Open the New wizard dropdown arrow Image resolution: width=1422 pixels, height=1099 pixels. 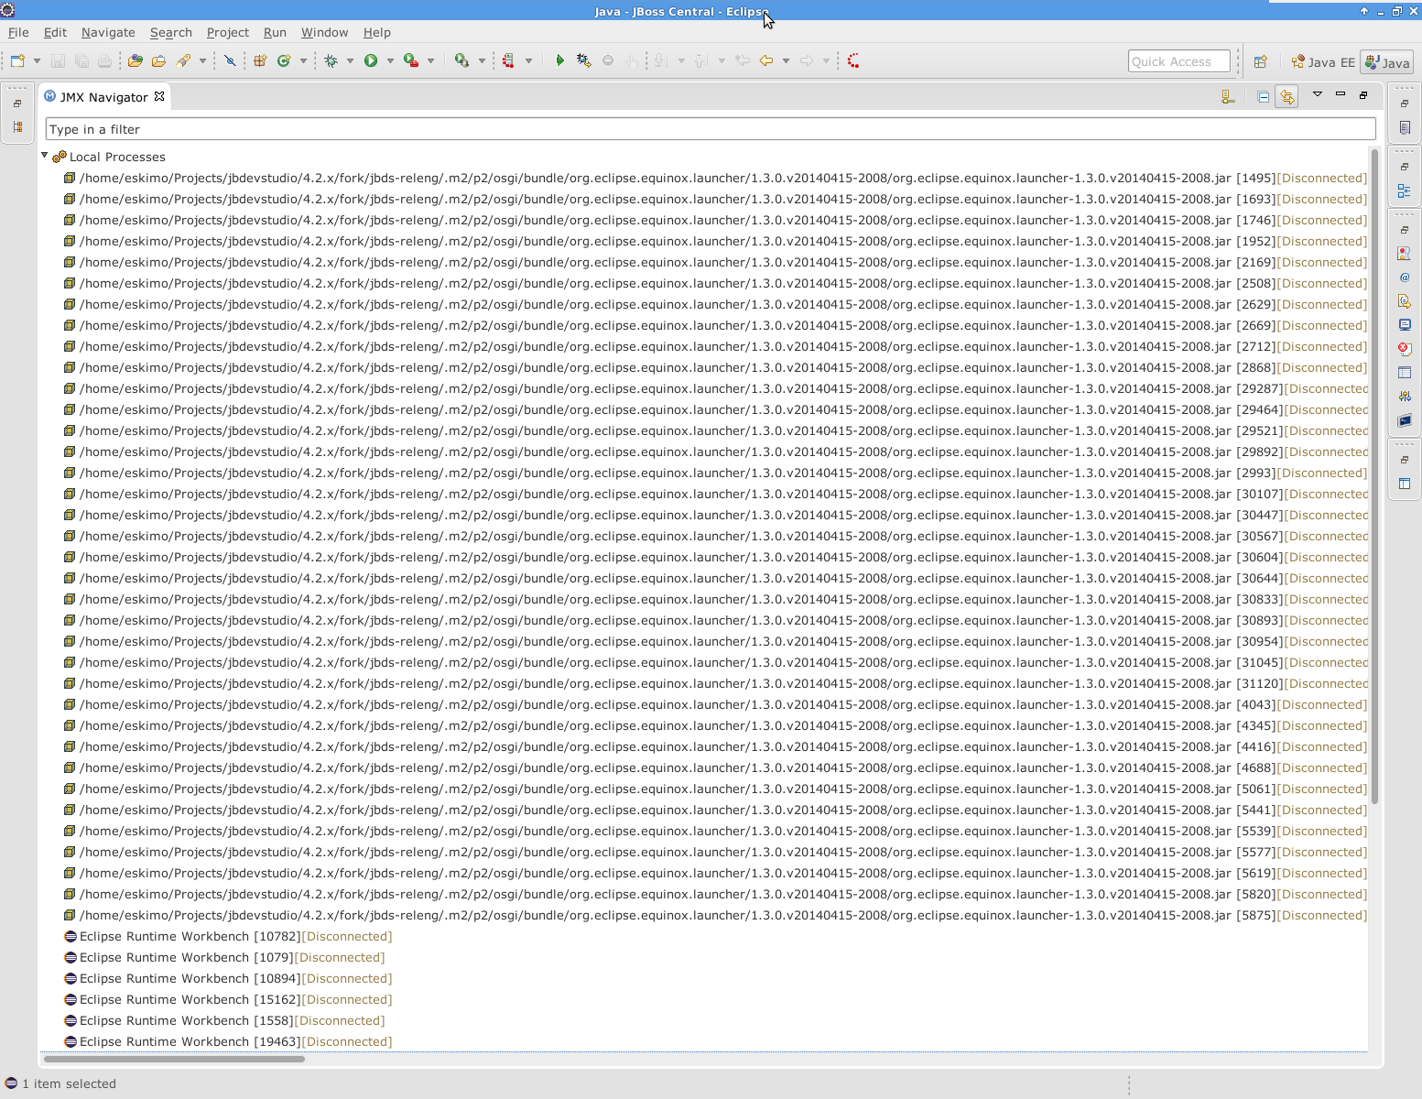pyautogui.click(x=37, y=61)
